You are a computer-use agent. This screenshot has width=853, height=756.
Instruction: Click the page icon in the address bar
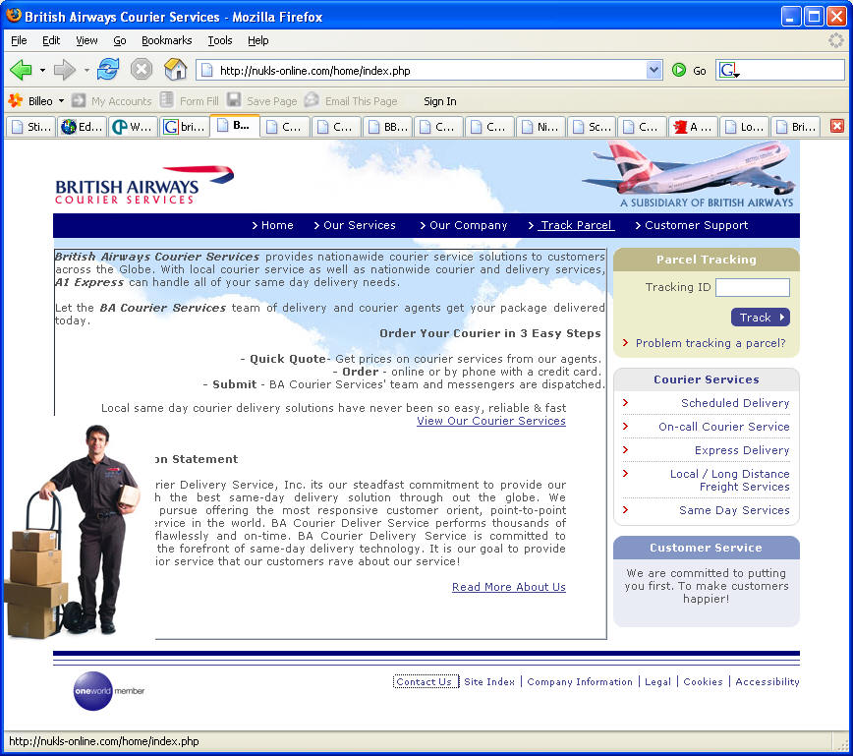[206, 70]
